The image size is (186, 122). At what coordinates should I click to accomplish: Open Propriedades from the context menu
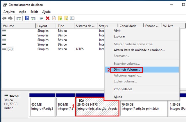(x=142, y=89)
